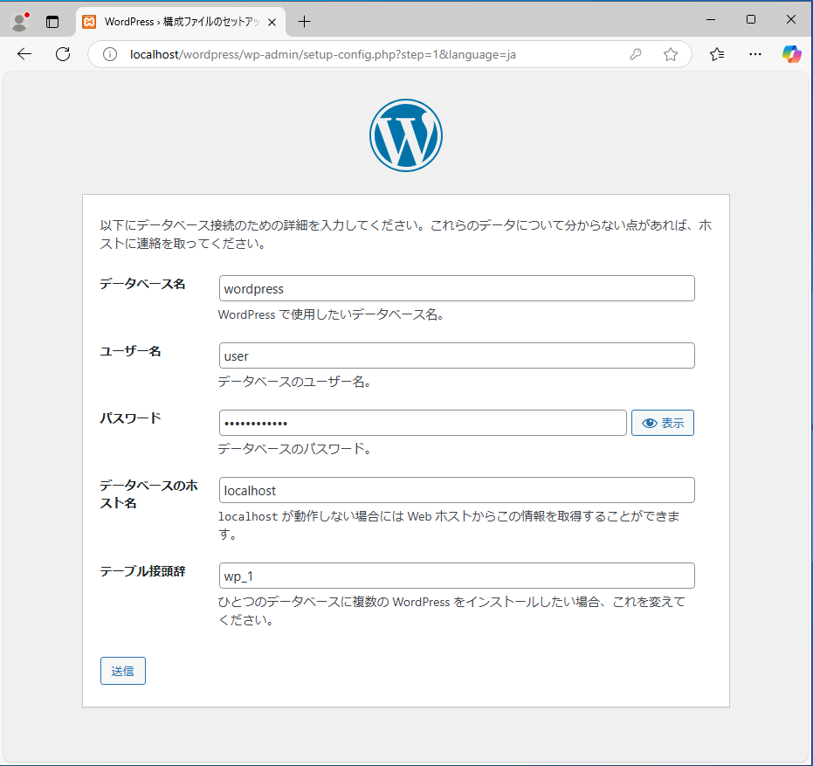Click the site information icon in address bar
The height and width of the screenshot is (766, 813).
coord(110,54)
